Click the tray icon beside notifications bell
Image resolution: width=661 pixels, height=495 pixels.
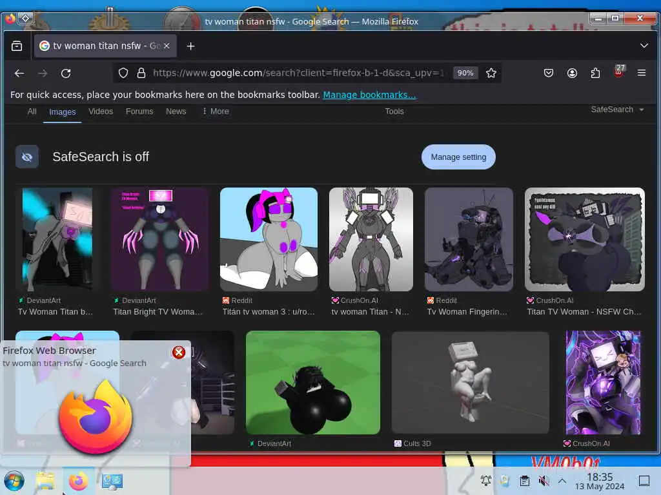[505, 481]
